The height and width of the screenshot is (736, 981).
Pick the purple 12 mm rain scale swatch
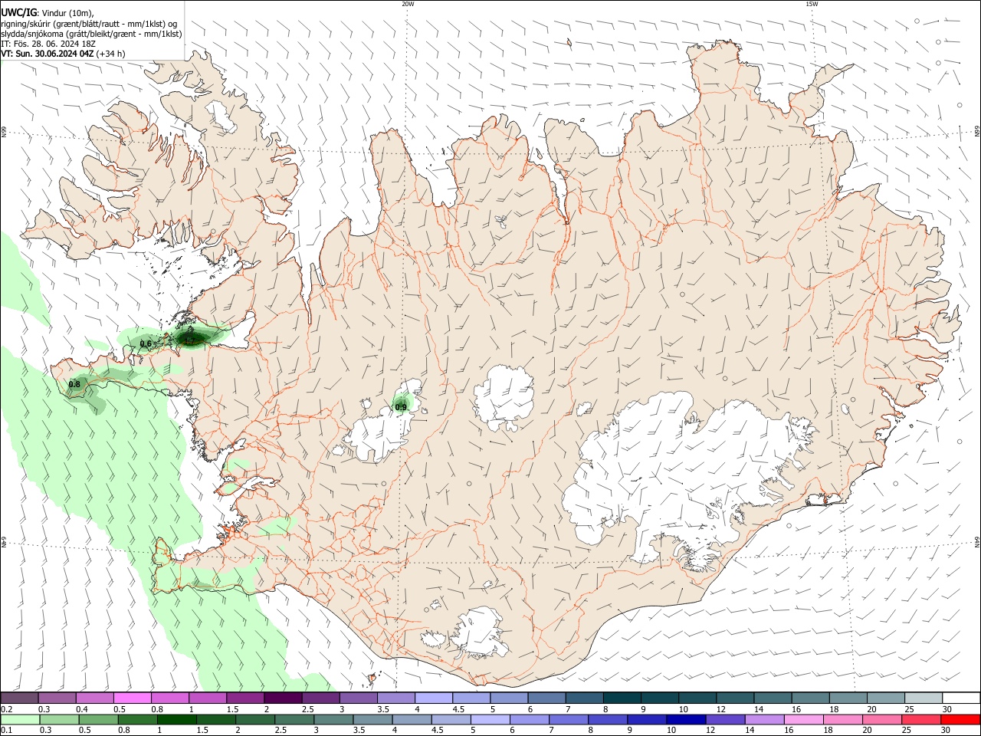pos(726,720)
